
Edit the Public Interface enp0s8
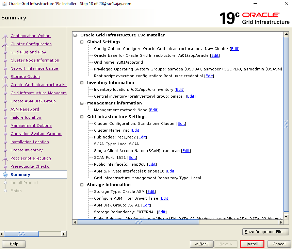coord(152,164)
